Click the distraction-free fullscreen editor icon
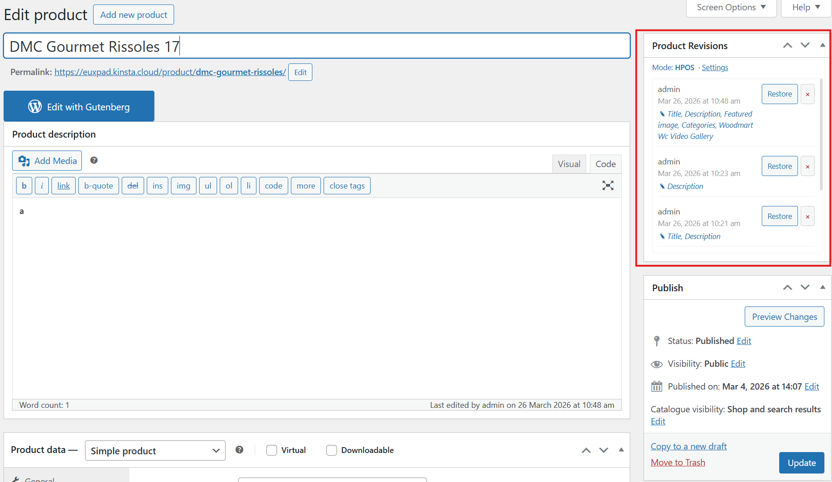 click(607, 185)
